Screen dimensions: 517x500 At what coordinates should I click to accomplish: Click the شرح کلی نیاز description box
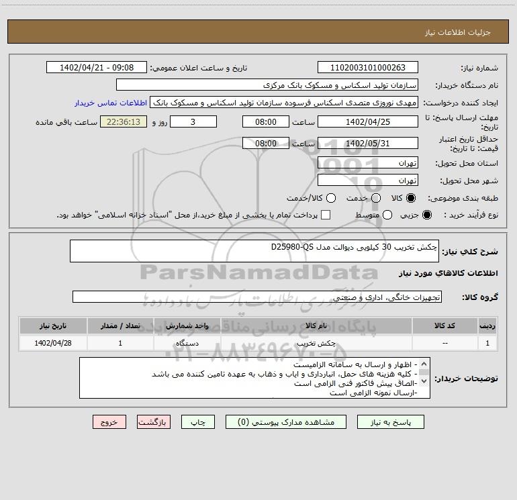[254, 251]
